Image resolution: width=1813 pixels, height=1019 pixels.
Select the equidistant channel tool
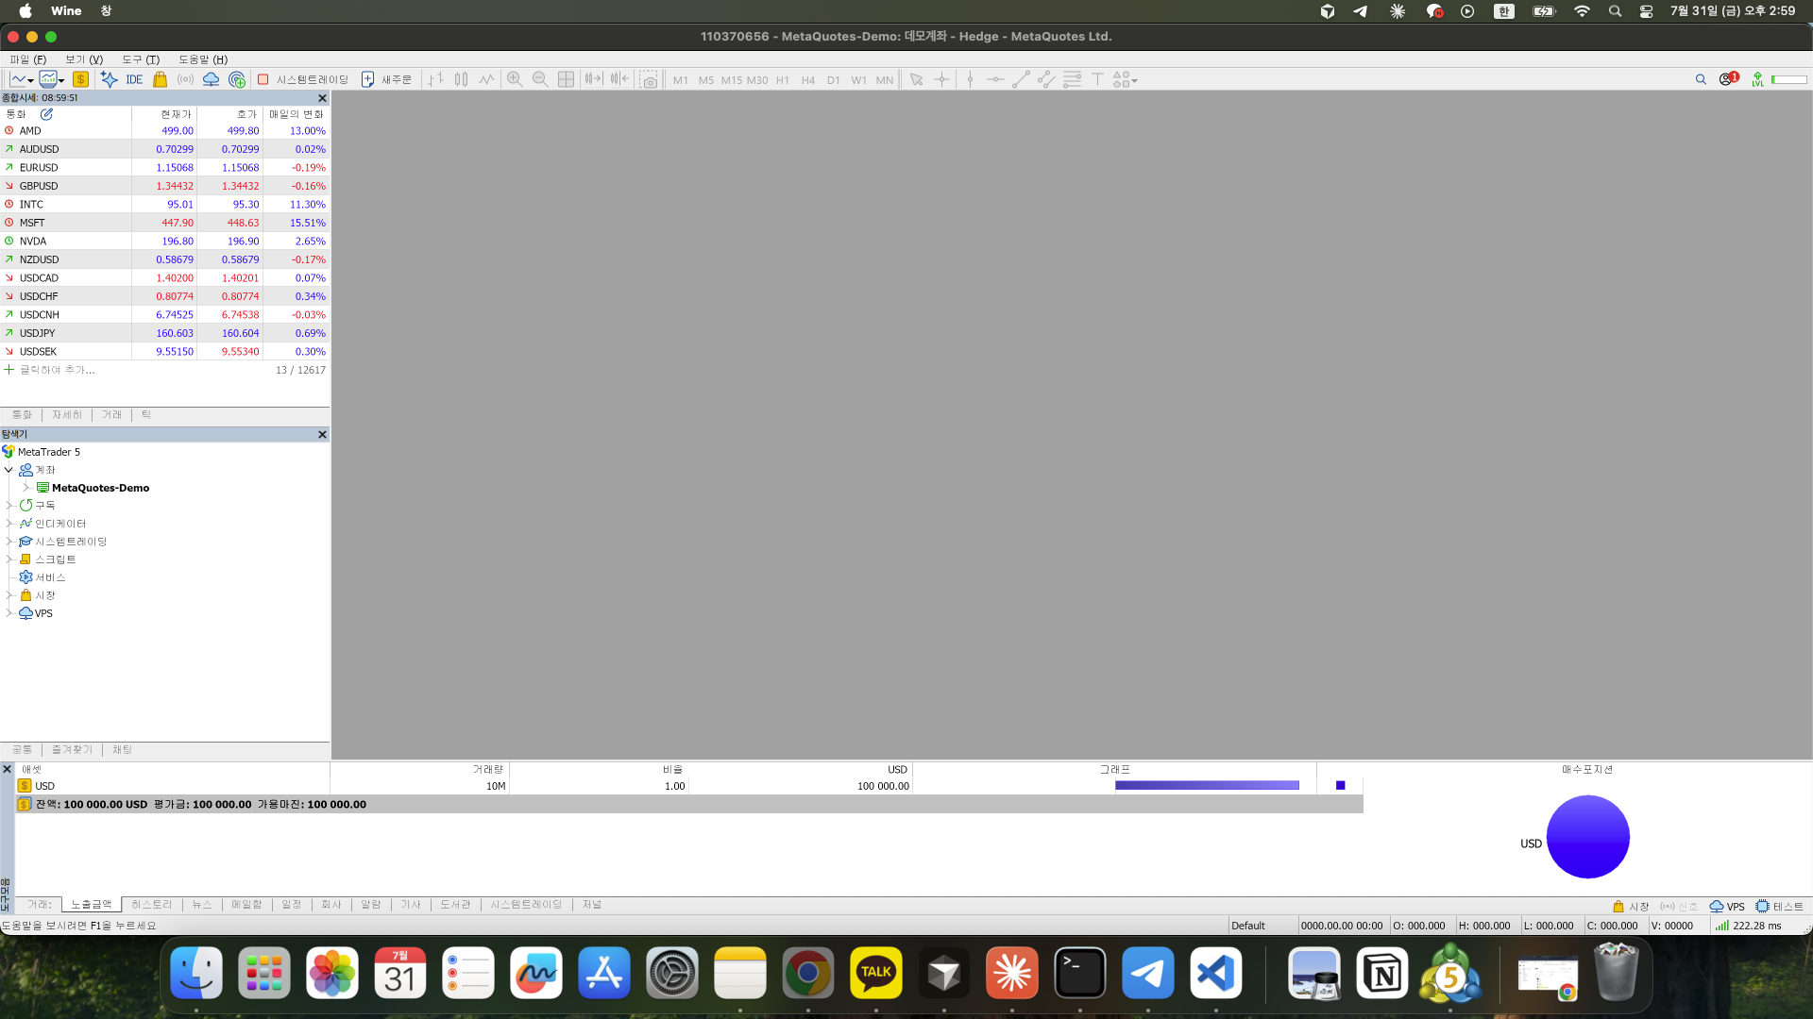pos(1046,80)
